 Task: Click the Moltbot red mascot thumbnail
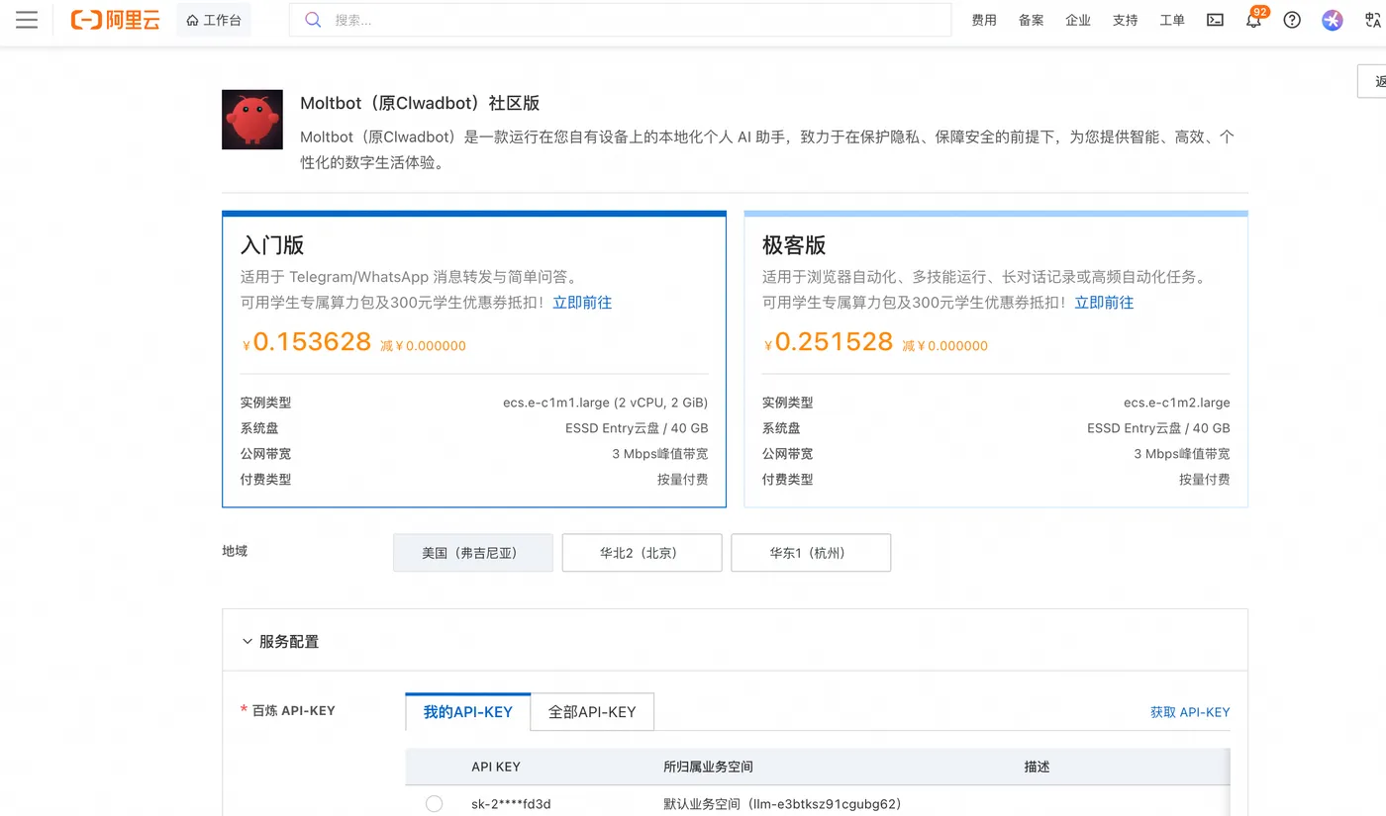(252, 120)
